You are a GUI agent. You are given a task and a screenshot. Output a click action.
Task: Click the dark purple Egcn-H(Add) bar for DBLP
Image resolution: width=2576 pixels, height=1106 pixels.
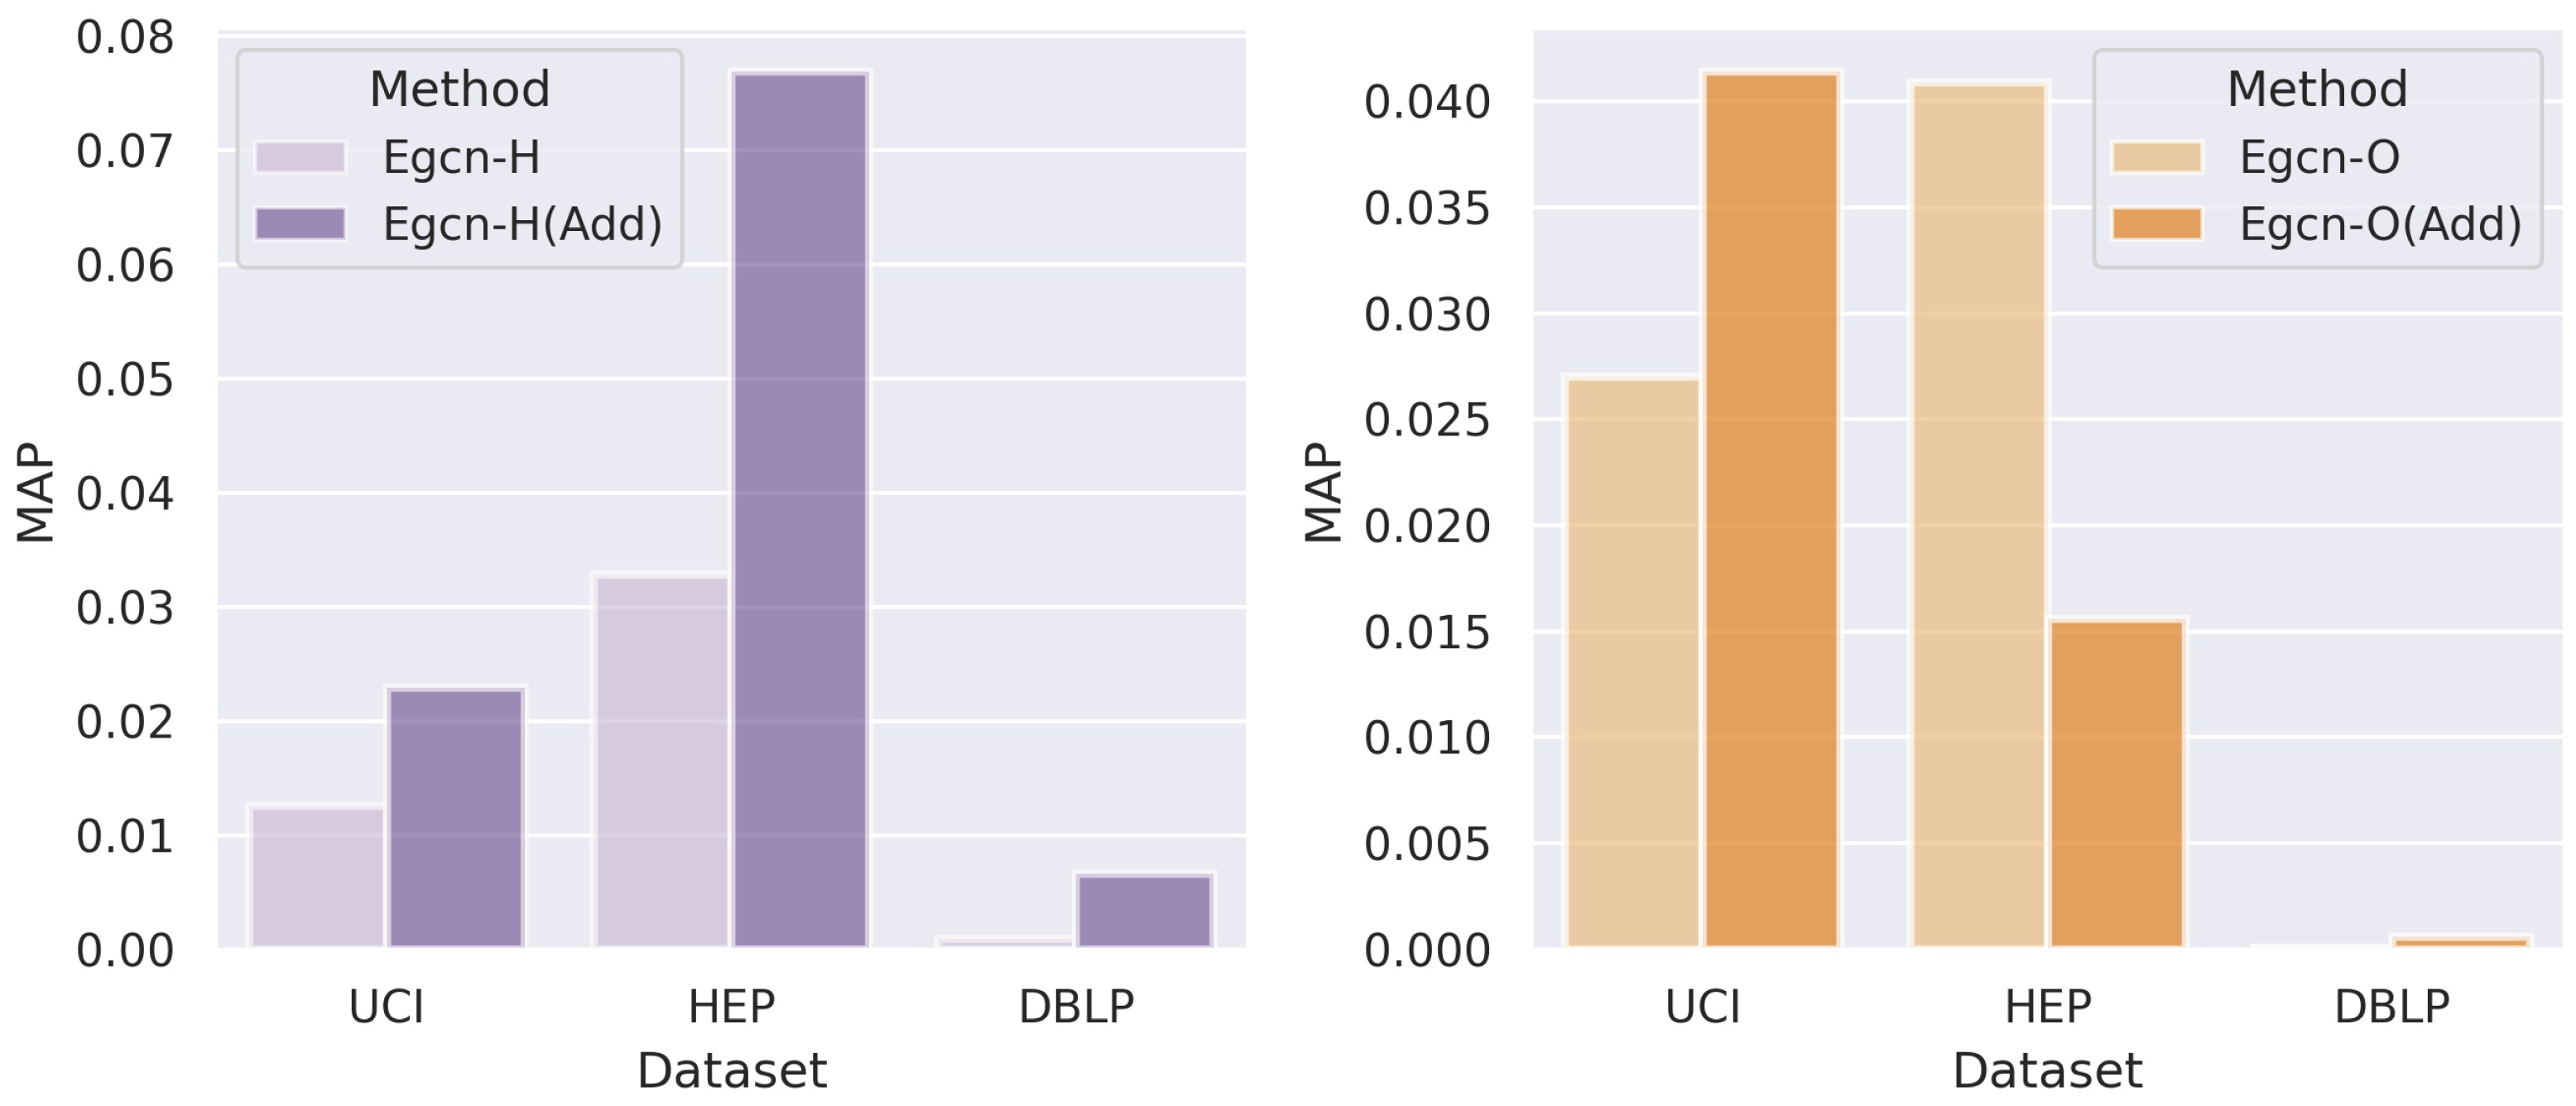[1145, 910]
